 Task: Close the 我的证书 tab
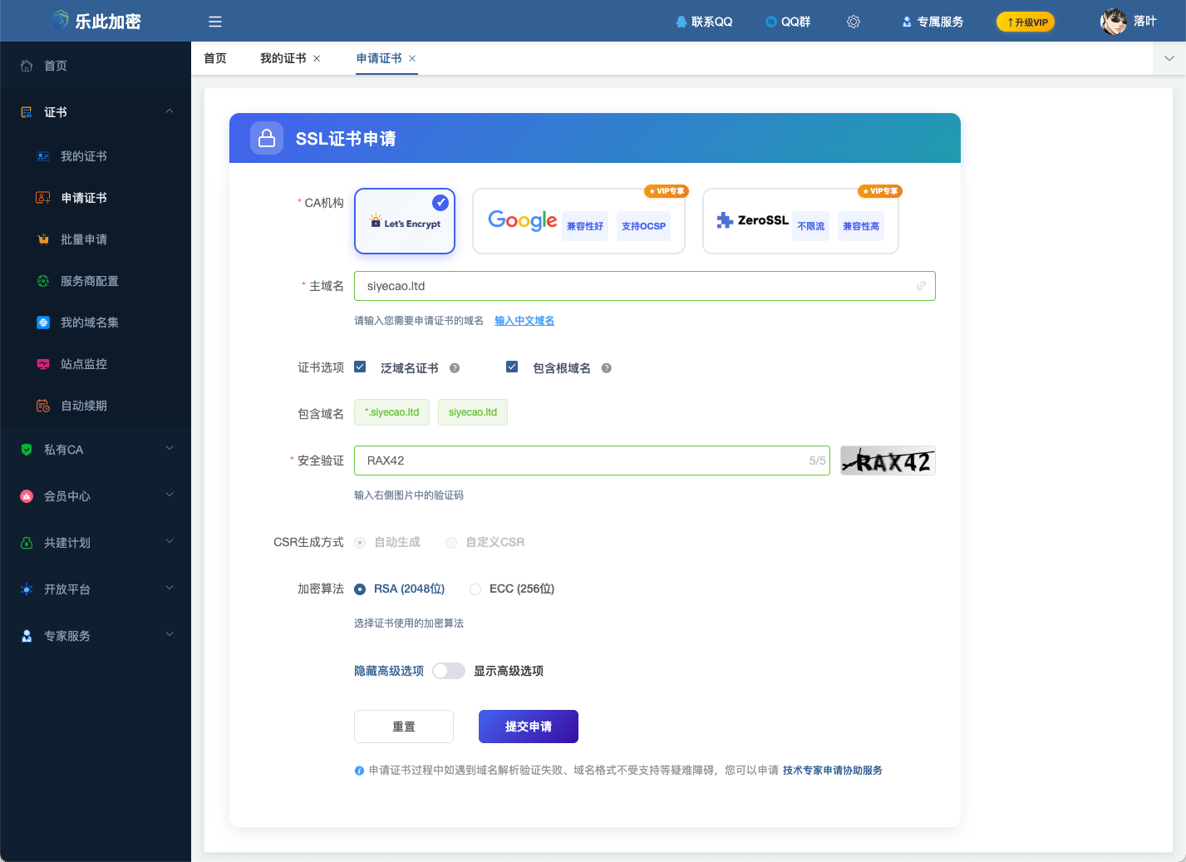[x=317, y=58]
